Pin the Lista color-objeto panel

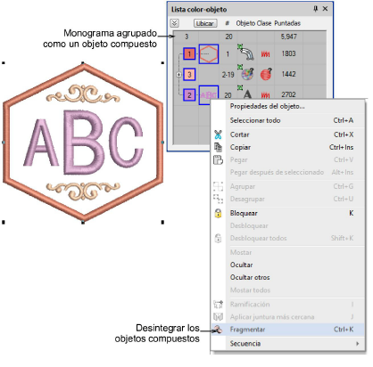316,9
